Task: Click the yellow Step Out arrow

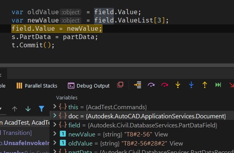Action: (x=205, y=85)
